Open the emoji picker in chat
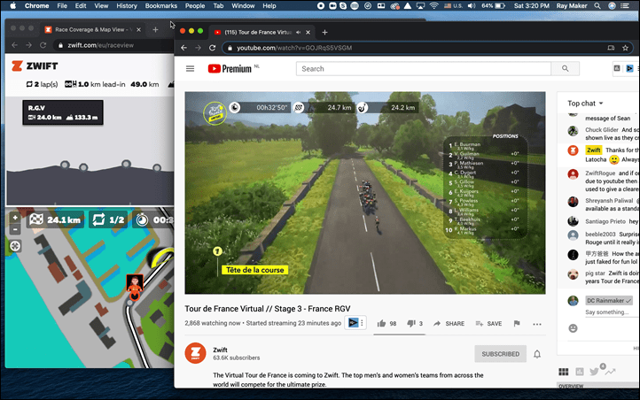Viewport: 640px width, 400px height. click(x=573, y=328)
